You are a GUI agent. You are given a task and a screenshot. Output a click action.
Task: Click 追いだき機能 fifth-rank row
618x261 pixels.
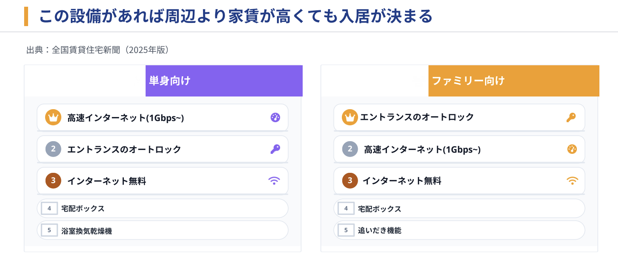pos(459,230)
